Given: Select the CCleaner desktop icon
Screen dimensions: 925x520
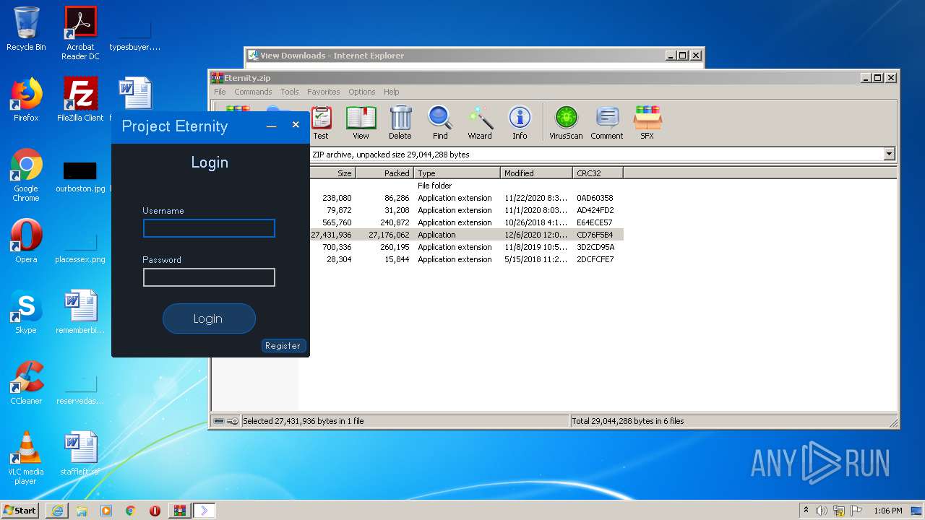Looking at the screenshot, I should [x=26, y=383].
